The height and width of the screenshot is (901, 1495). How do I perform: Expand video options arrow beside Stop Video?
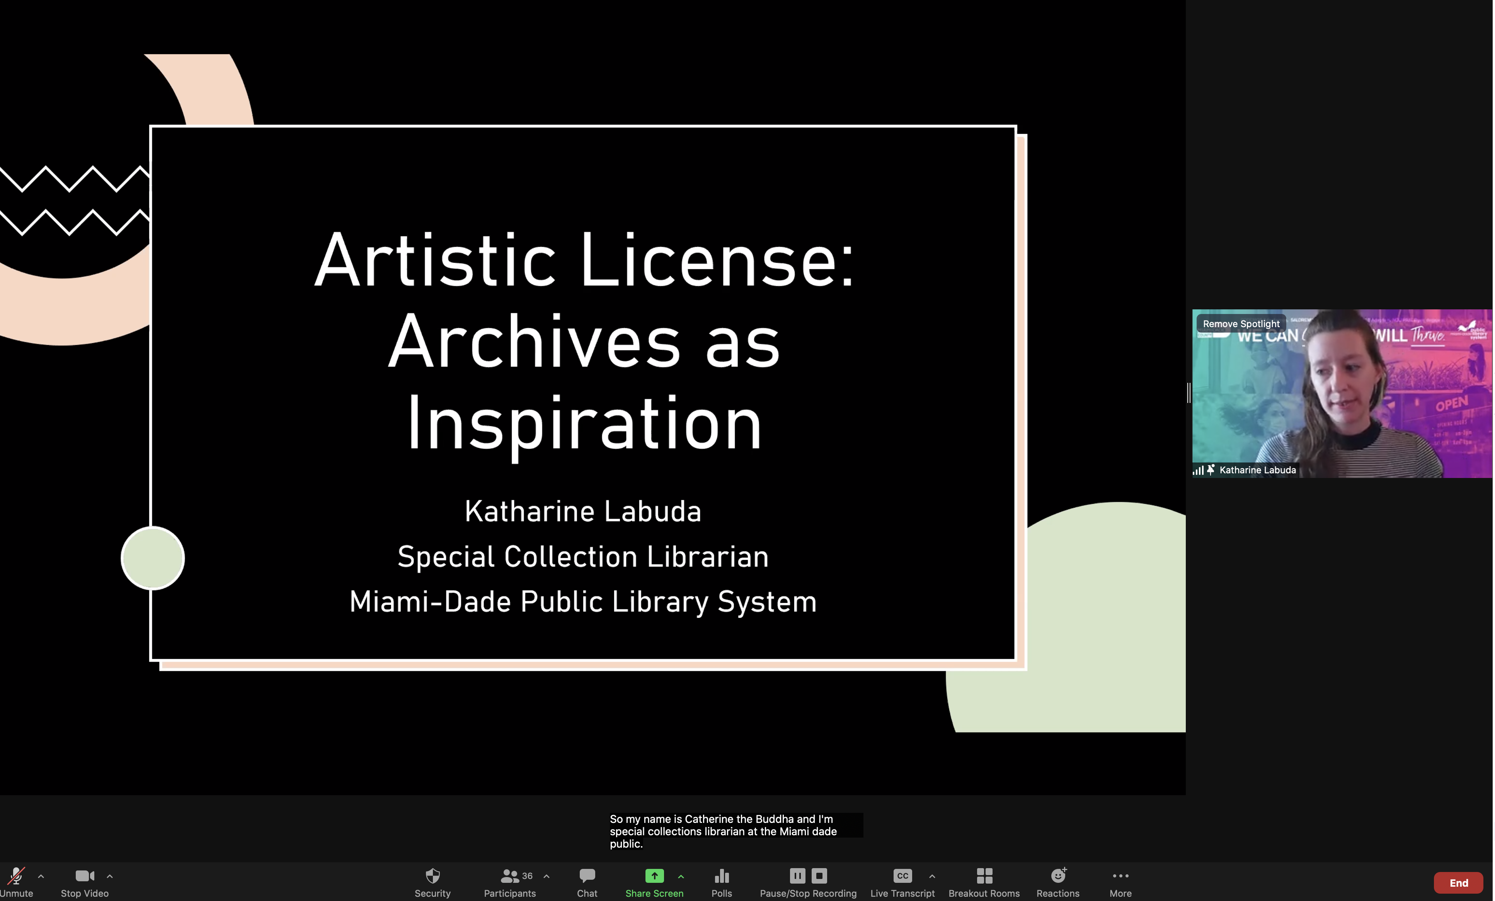(110, 876)
